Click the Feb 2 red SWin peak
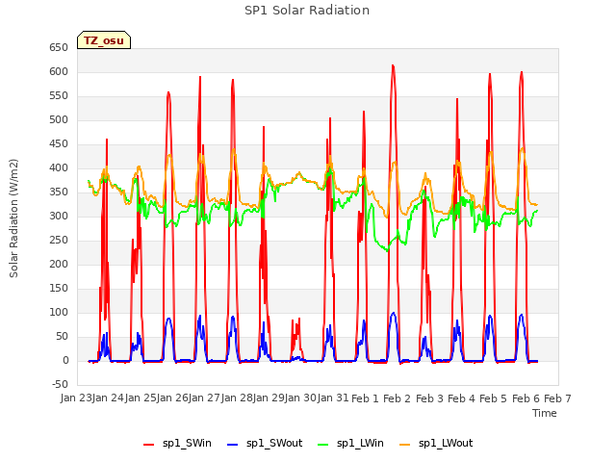The image size is (616, 462). (393, 66)
